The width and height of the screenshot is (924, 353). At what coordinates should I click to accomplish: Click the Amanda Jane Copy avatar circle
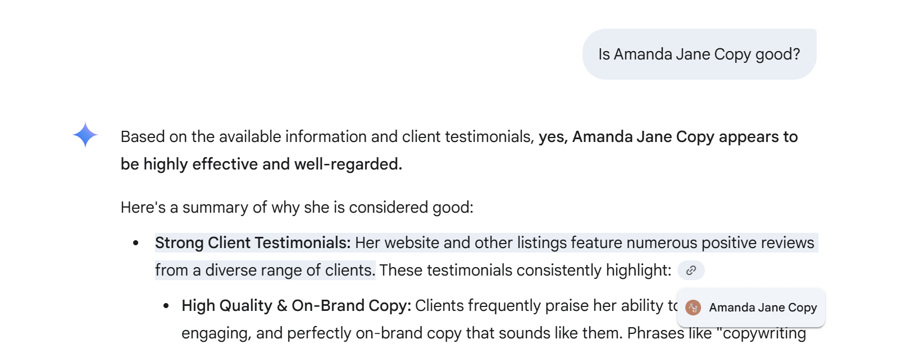(x=693, y=308)
